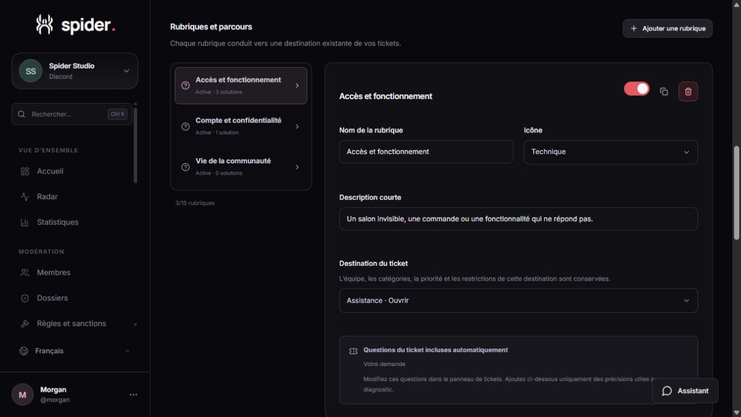Click the Compte et confidentialité row chevron

(297, 127)
